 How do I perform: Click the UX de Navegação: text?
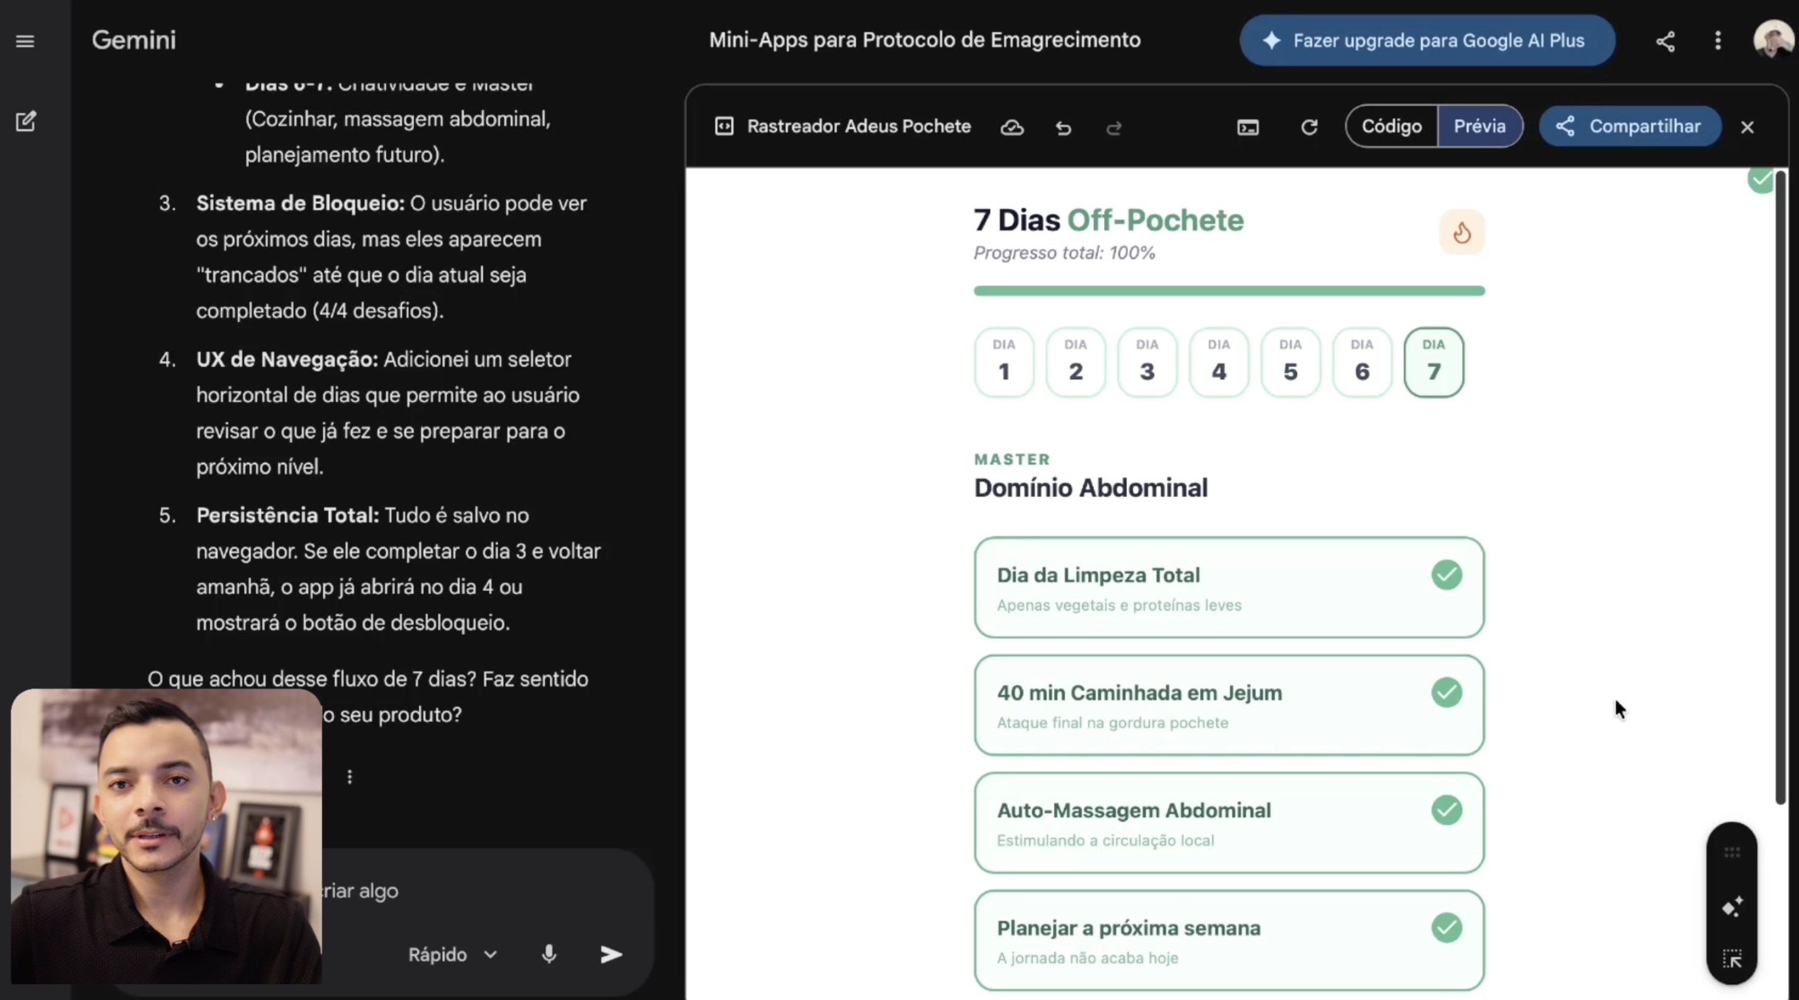pos(286,359)
